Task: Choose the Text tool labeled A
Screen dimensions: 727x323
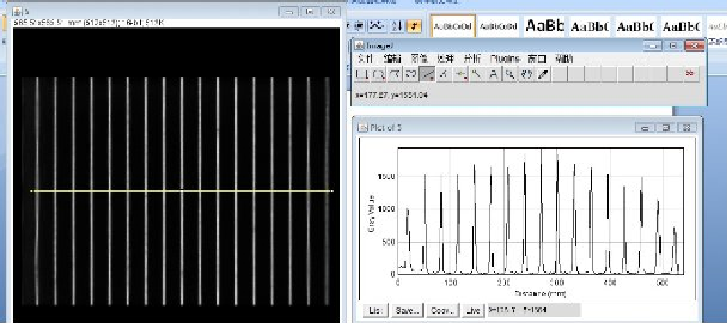Action: coord(493,74)
